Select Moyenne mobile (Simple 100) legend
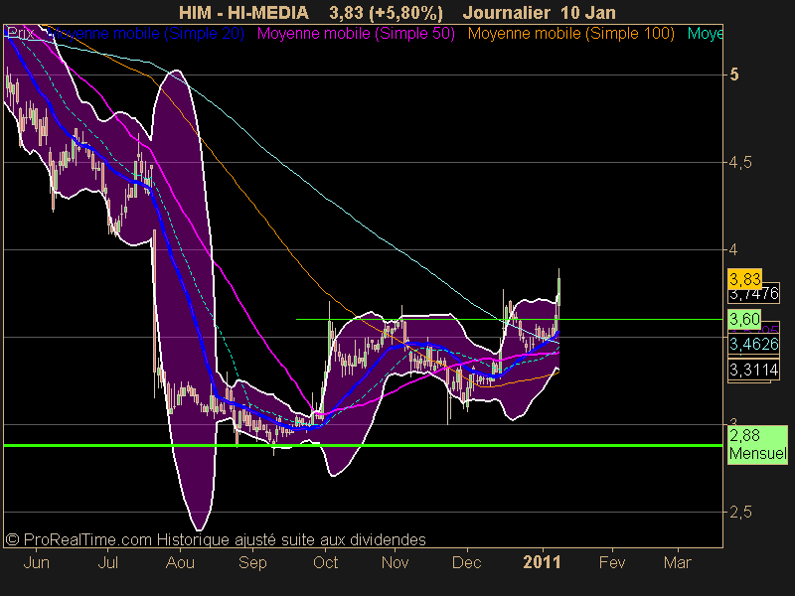The height and width of the screenshot is (596, 795). coord(570,34)
